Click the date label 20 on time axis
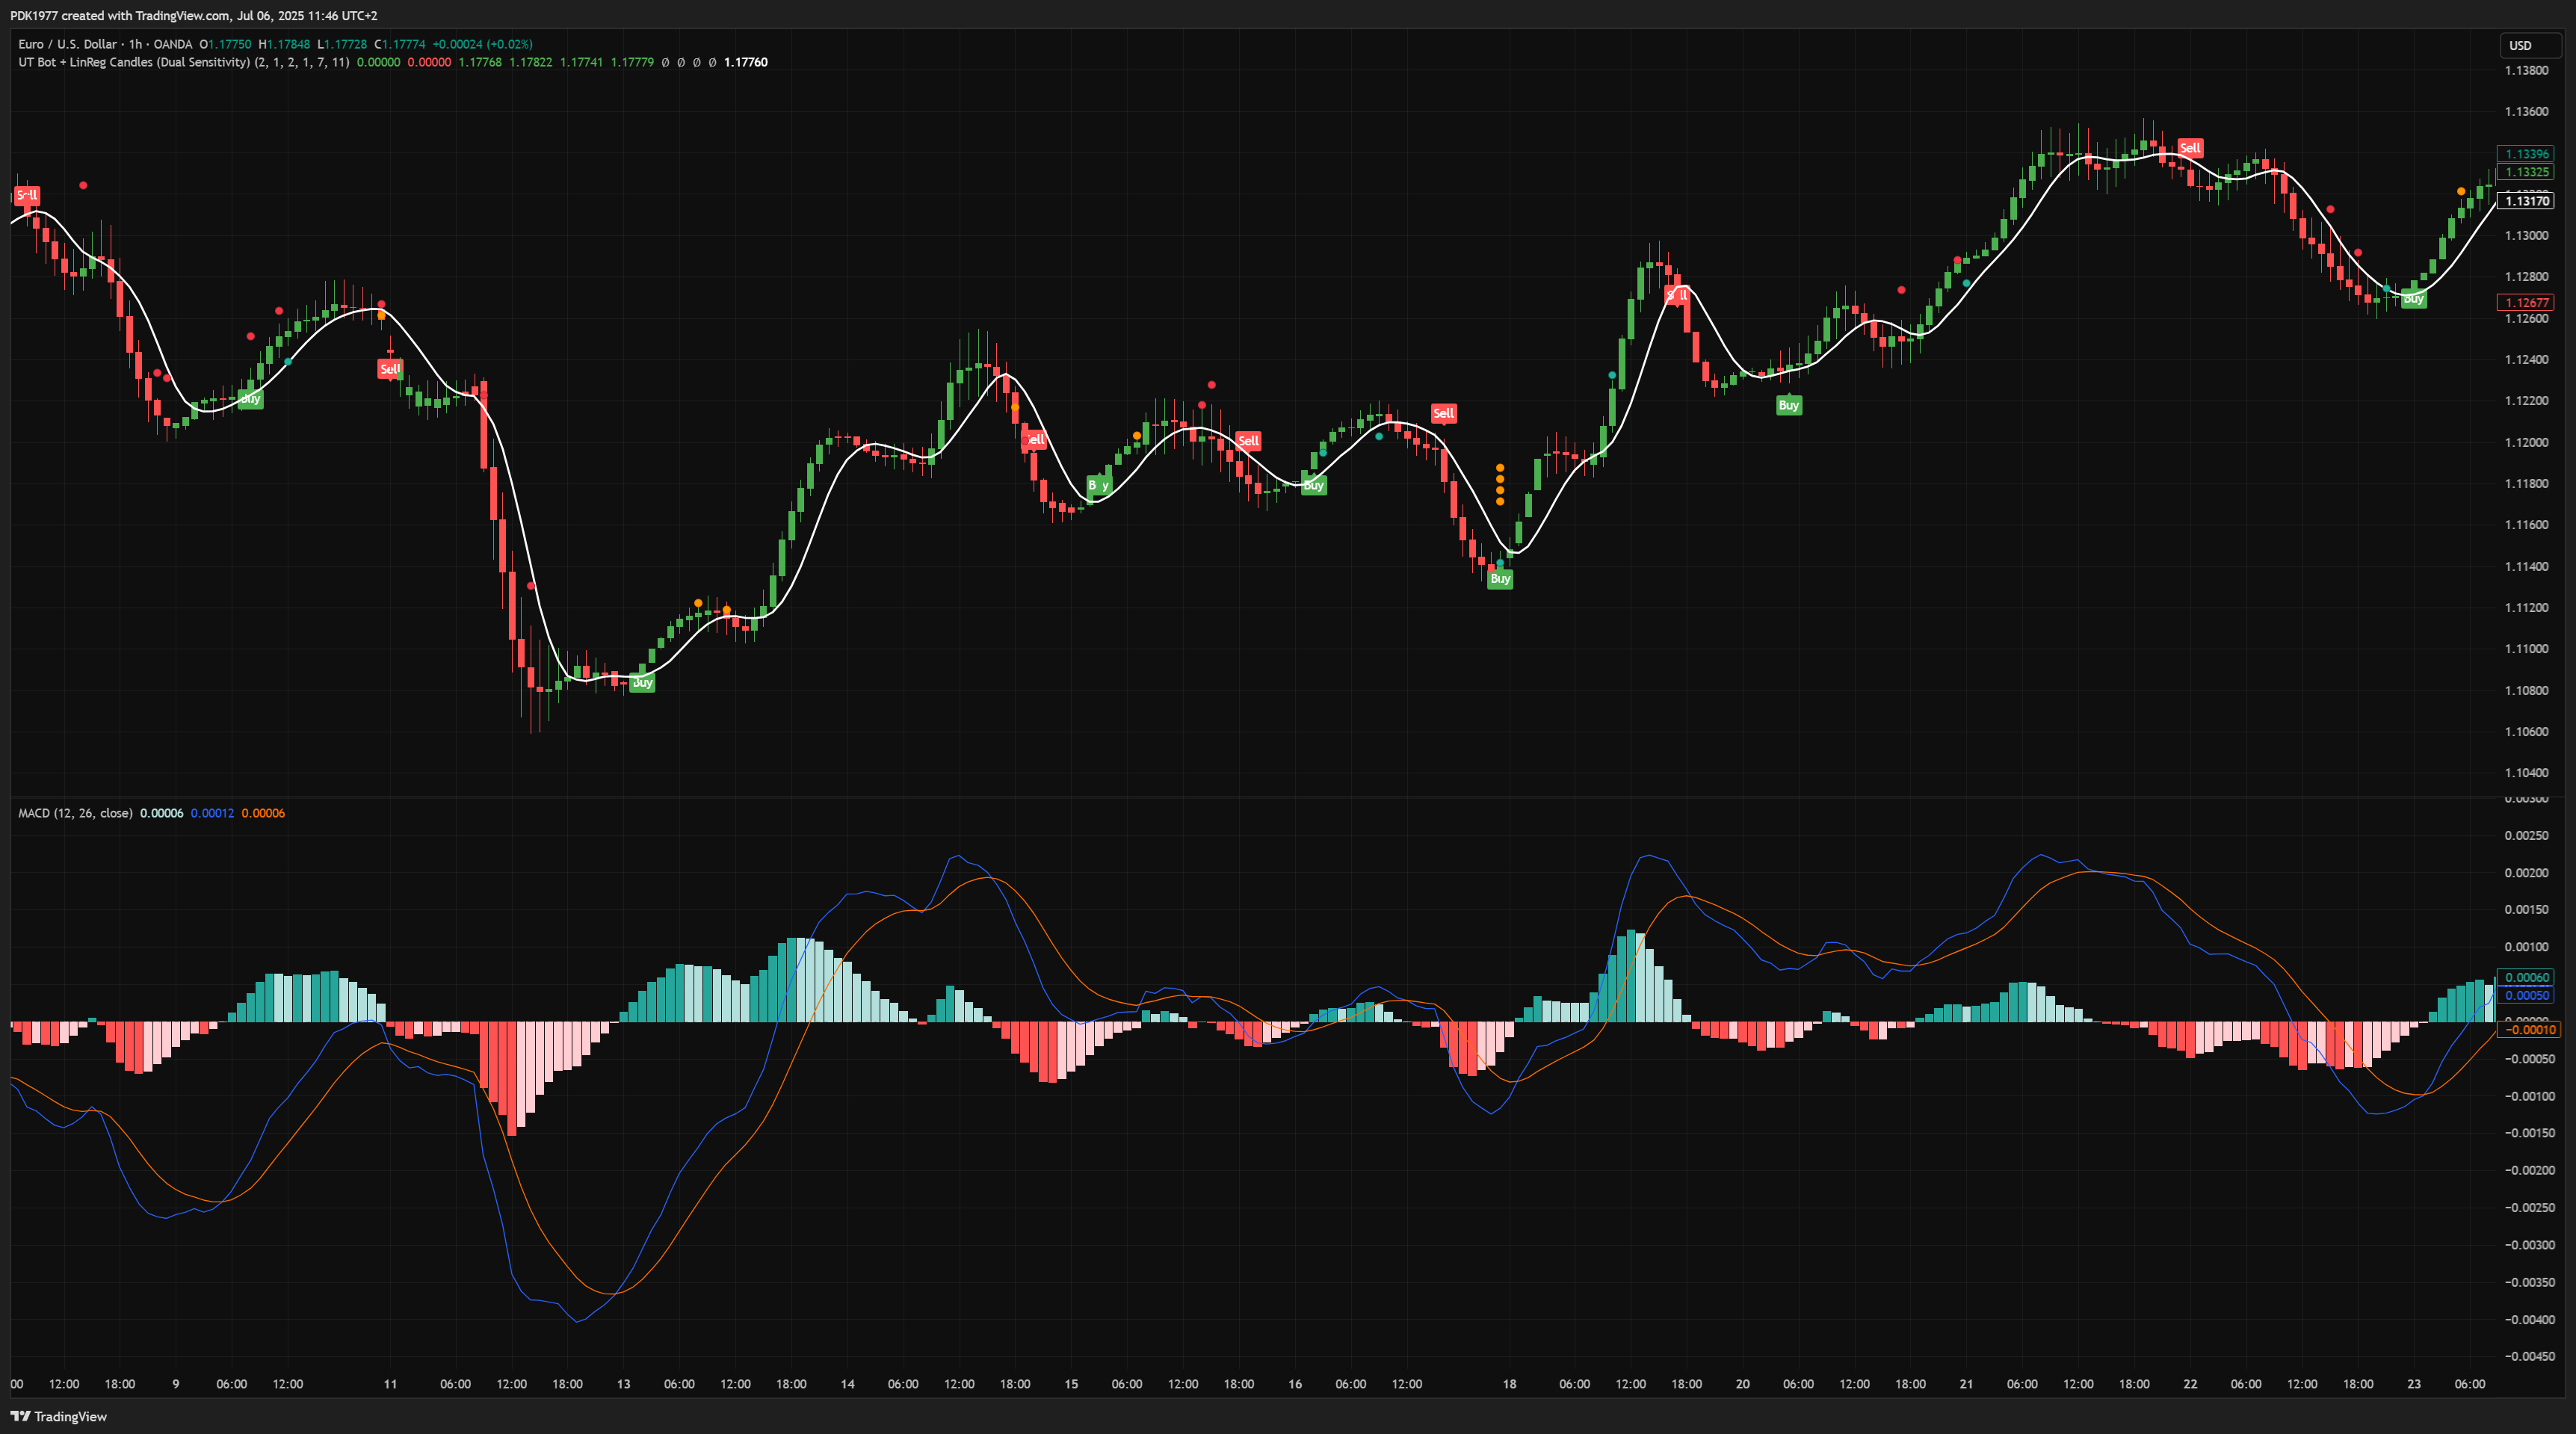The width and height of the screenshot is (2576, 1434). point(1743,1384)
